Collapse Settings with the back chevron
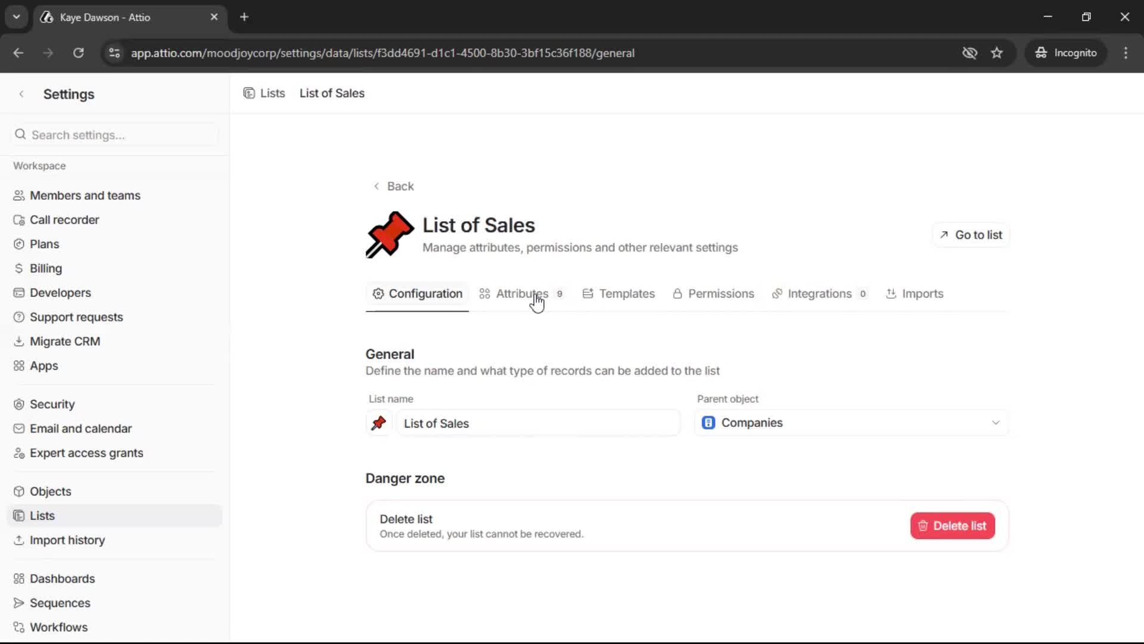The image size is (1144, 644). tap(21, 94)
